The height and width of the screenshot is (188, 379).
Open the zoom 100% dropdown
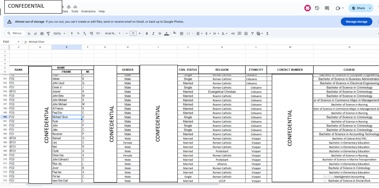coord(59,33)
